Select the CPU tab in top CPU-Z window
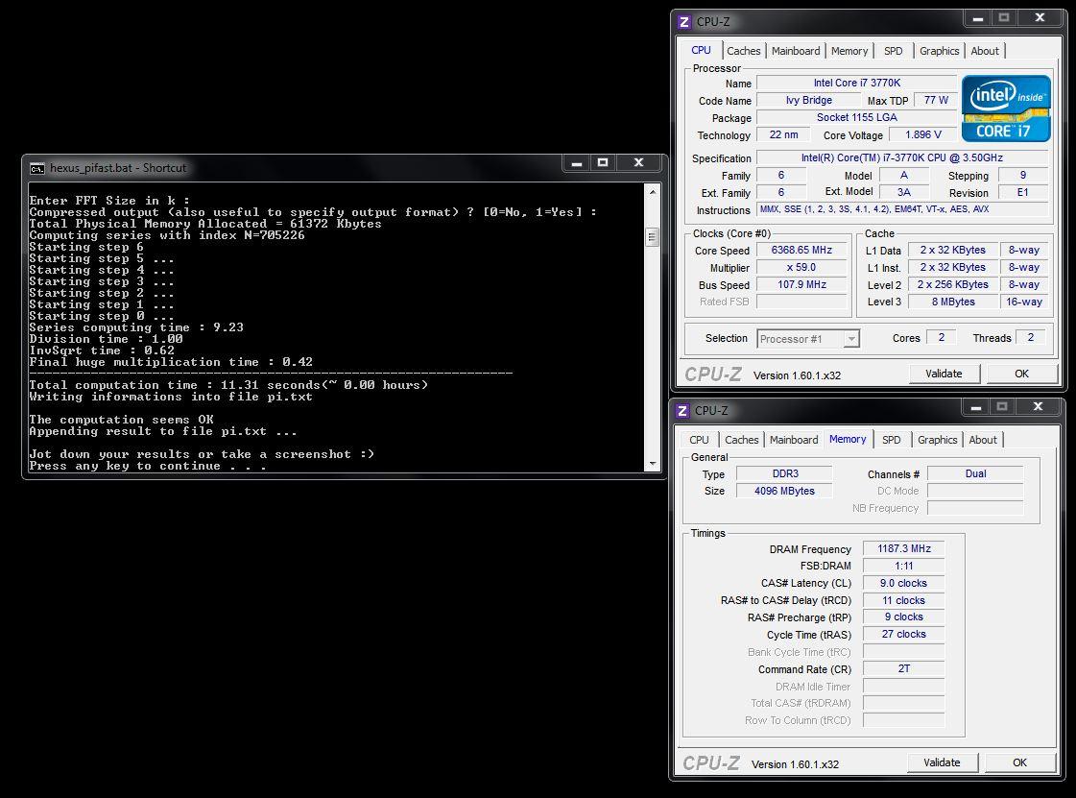 click(x=701, y=50)
